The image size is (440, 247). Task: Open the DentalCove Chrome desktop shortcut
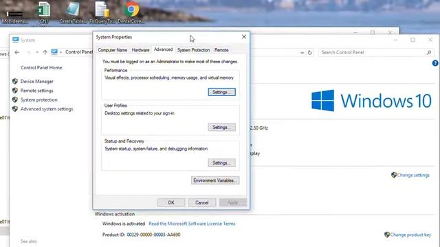[131, 12]
